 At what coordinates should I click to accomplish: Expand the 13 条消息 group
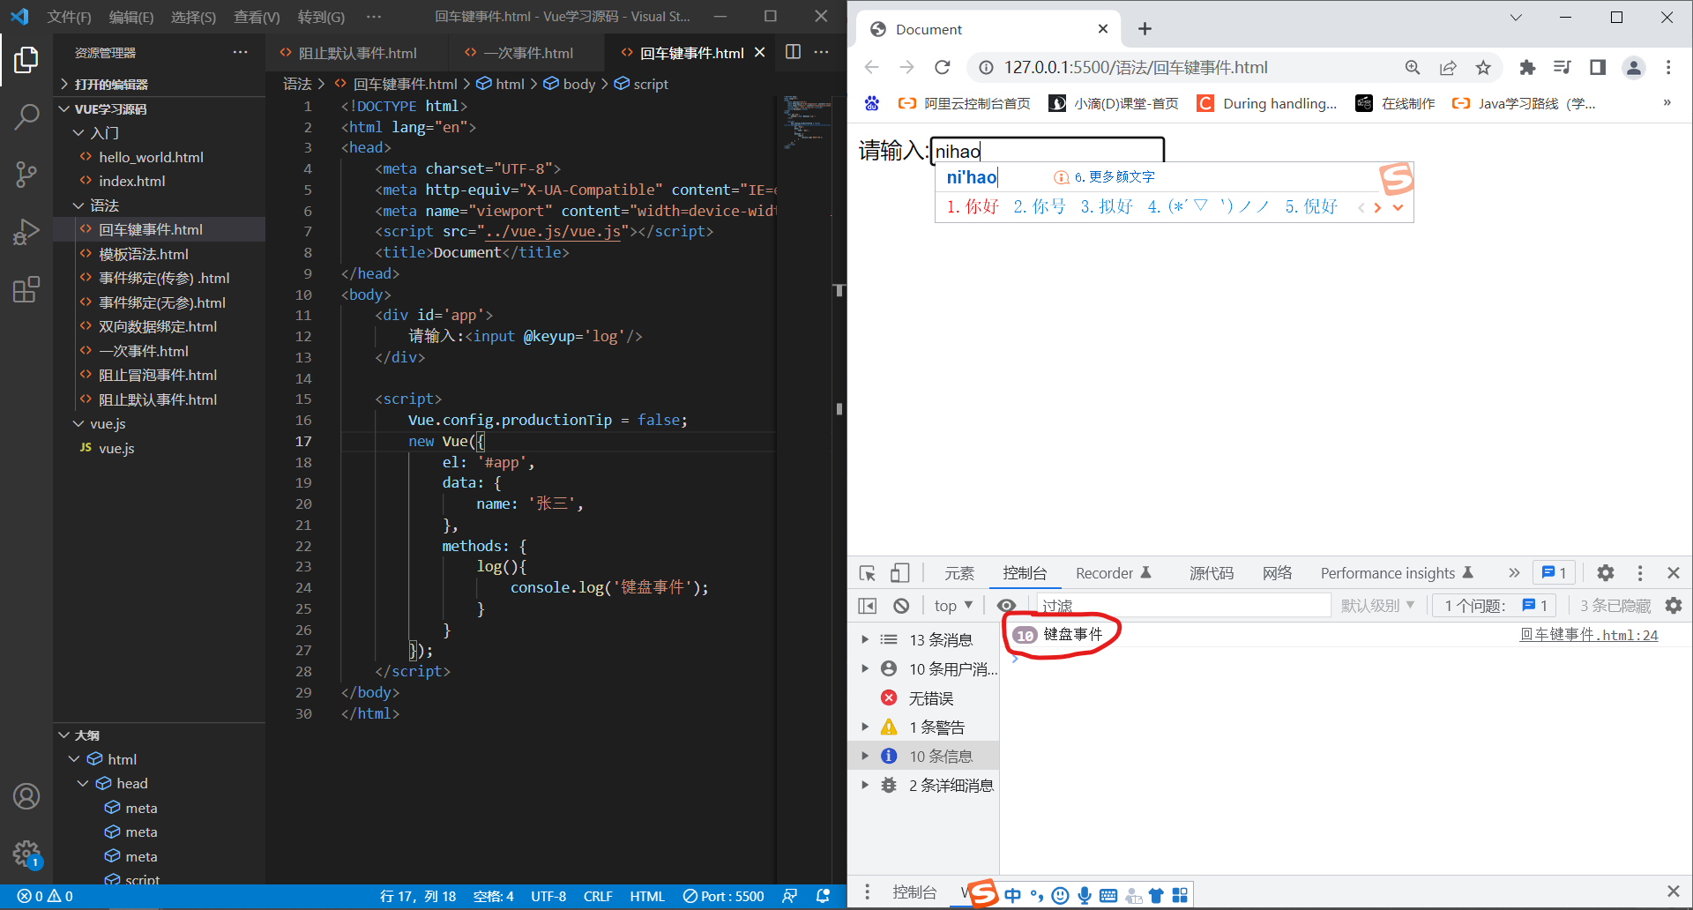pyautogui.click(x=865, y=639)
